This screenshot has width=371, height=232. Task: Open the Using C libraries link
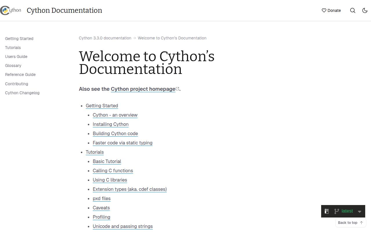110,180
